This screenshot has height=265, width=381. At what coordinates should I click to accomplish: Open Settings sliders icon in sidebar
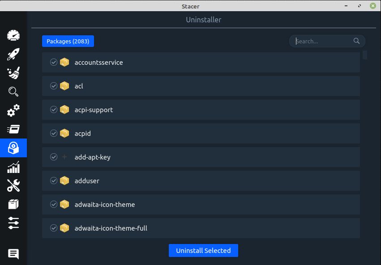click(13, 223)
